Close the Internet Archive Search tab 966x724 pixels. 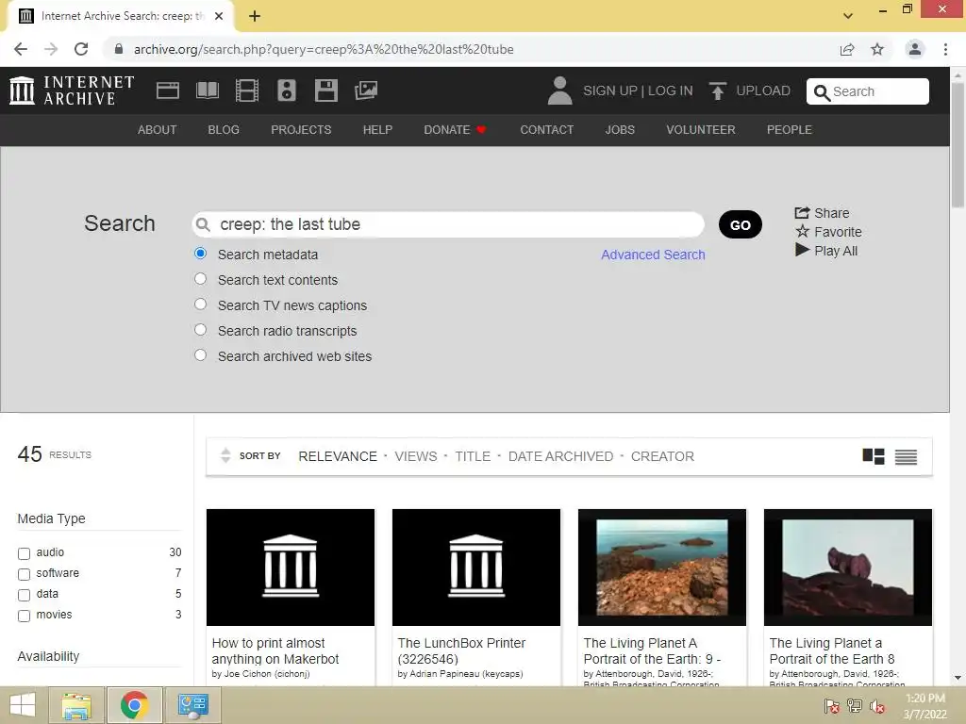tap(219, 16)
